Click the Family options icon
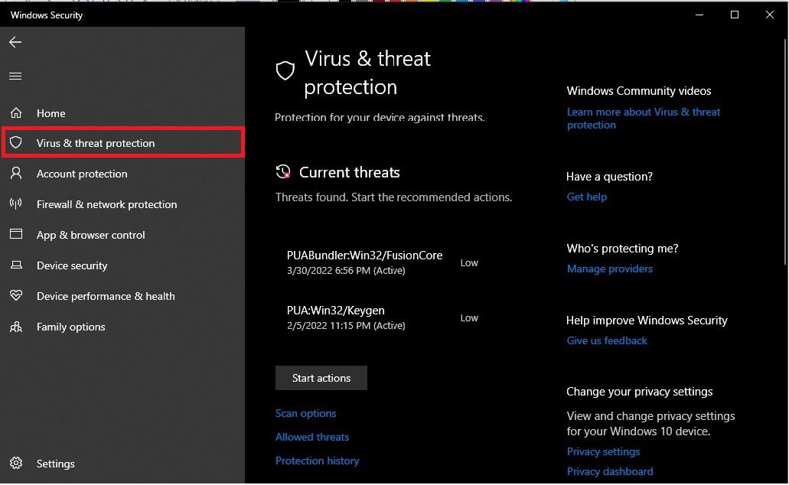This screenshot has width=789, height=485. point(15,327)
